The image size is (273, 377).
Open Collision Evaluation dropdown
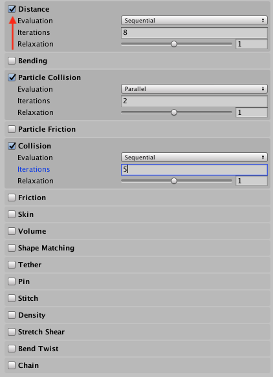pos(194,158)
